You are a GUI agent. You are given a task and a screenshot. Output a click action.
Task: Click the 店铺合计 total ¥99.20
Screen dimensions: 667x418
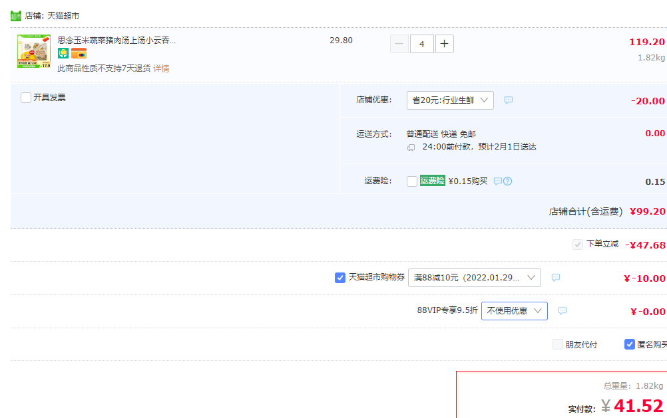click(648, 211)
